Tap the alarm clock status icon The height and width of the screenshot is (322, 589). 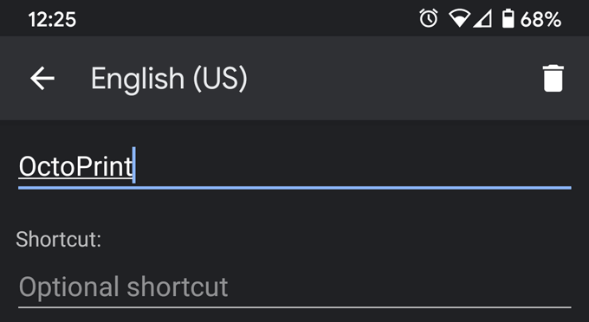pos(429,18)
